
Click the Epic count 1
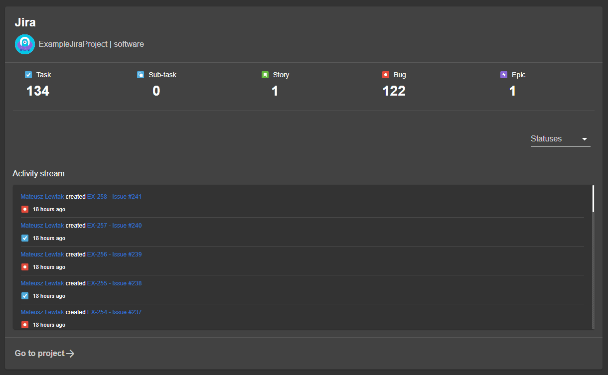click(513, 91)
